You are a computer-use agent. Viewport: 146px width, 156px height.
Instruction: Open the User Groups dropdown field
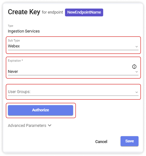point(73,92)
